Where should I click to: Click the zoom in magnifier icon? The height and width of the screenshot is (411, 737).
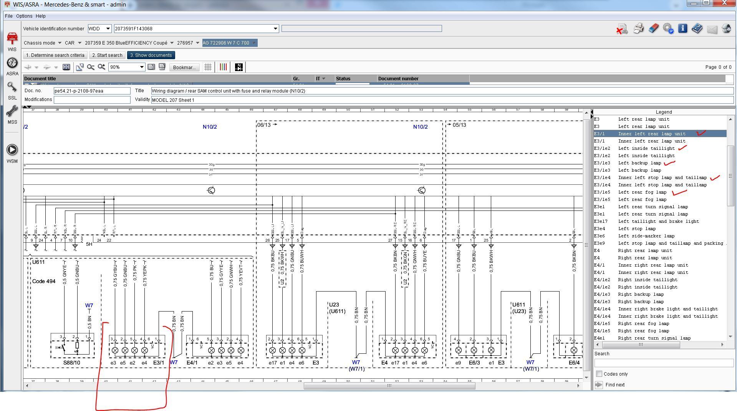(x=101, y=67)
